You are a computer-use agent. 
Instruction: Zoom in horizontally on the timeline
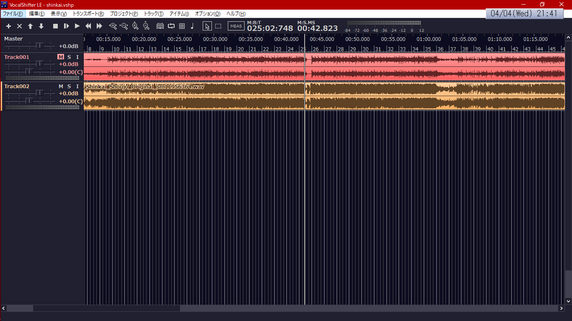113,26
